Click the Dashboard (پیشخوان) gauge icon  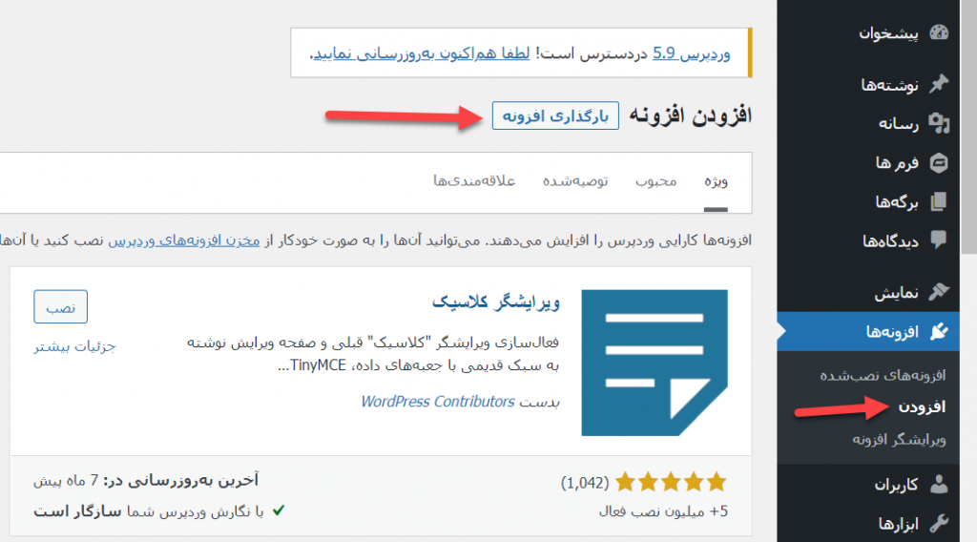coord(939,33)
